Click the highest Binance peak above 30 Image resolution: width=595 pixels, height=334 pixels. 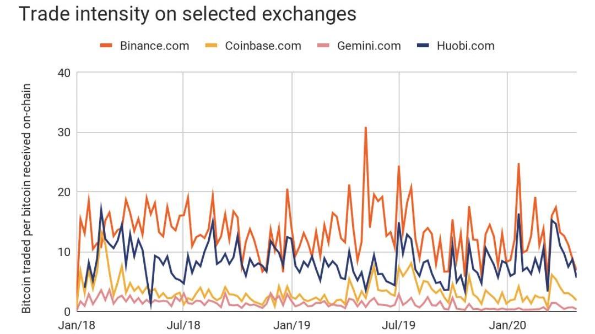click(365, 128)
